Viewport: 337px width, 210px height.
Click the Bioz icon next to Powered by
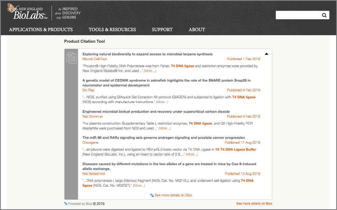[66, 204]
